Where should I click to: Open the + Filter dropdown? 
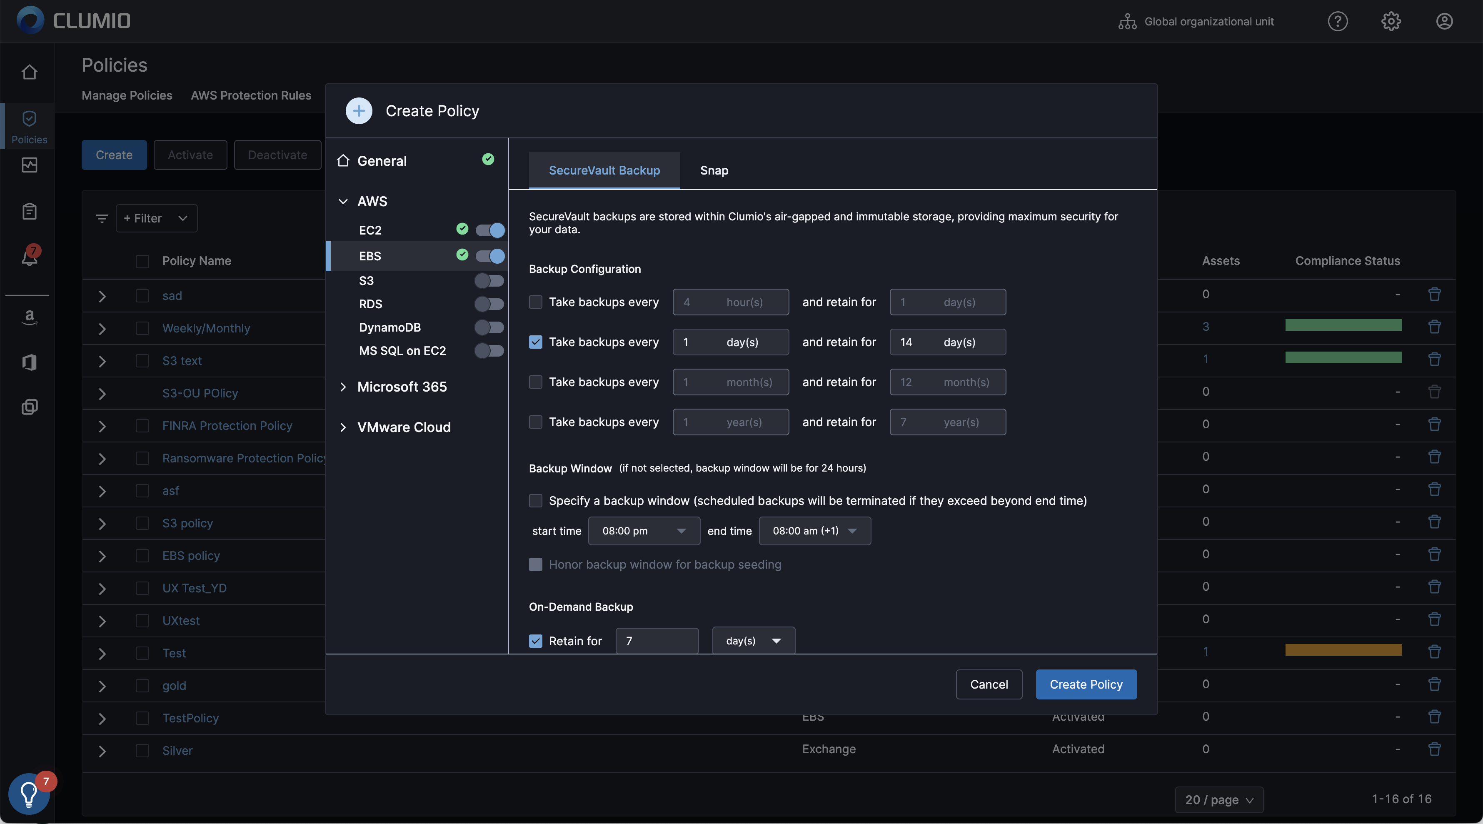pos(157,218)
